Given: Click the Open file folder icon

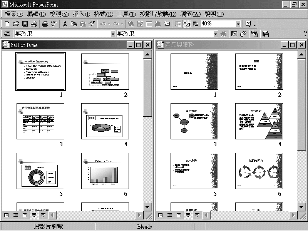Looking at the screenshot, I should (16, 24).
